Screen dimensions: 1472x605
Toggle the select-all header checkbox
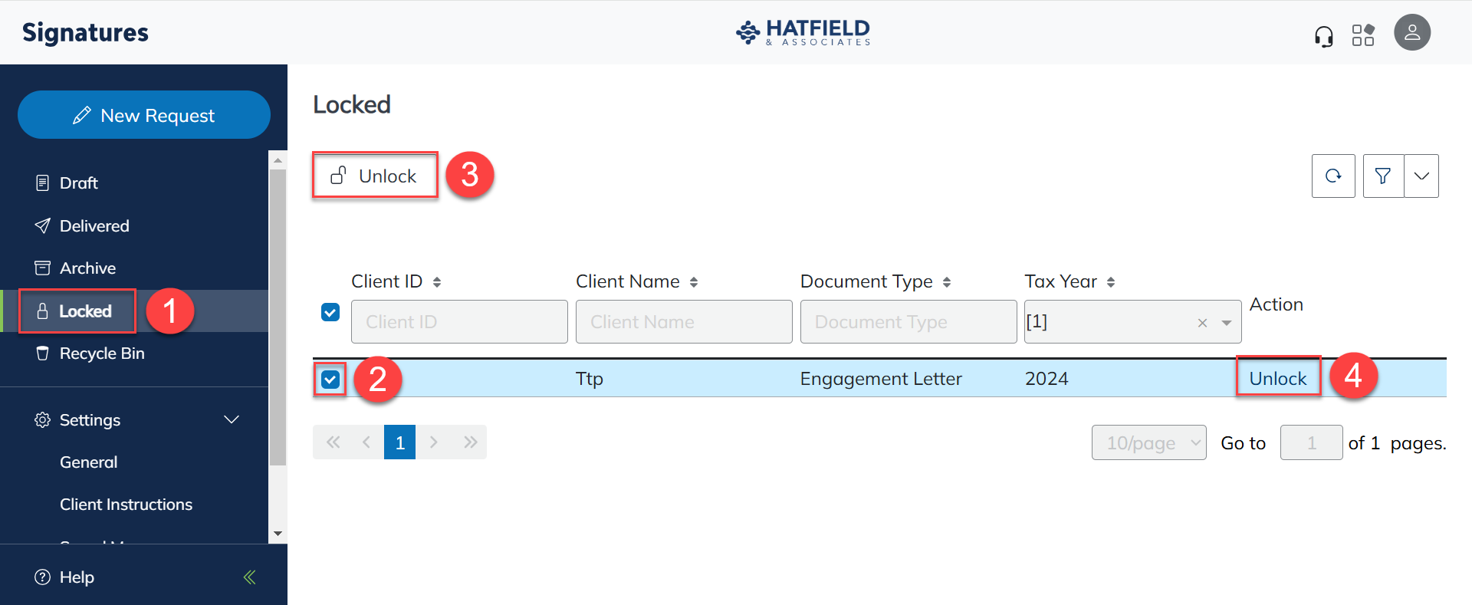330,312
